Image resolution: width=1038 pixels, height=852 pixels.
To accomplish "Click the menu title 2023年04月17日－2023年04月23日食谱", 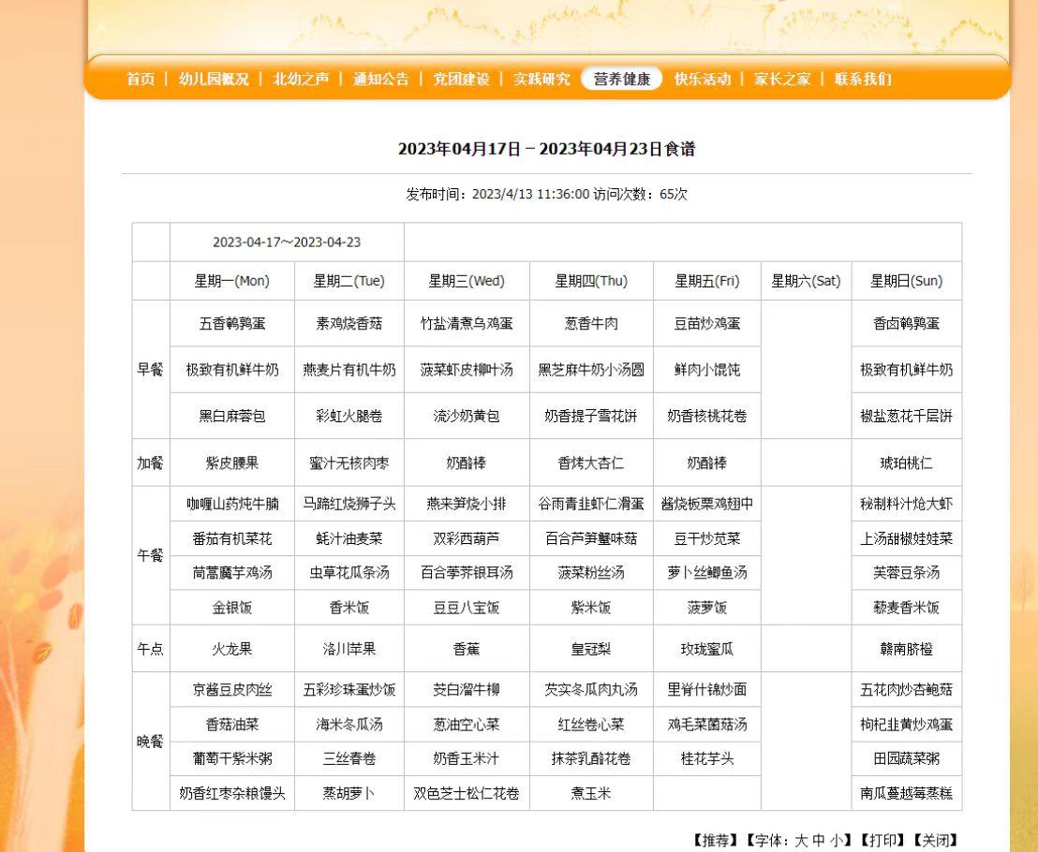I will pyautogui.click(x=548, y=148).
